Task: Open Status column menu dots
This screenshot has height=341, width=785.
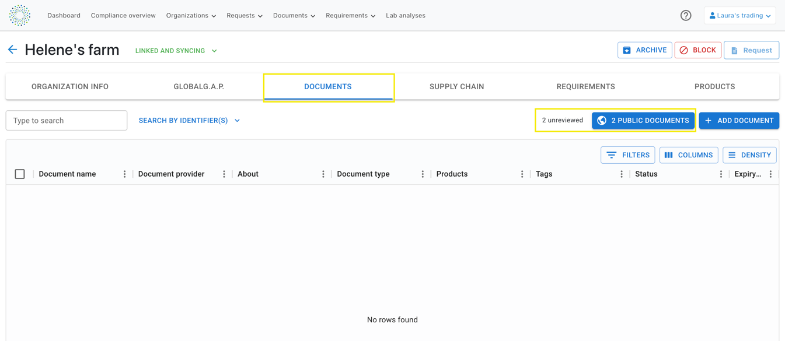Action: [721, 174]
